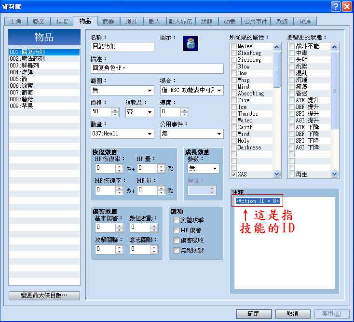
Task: Click the state list scrollbar thumb
Action: tap(334, 91)
